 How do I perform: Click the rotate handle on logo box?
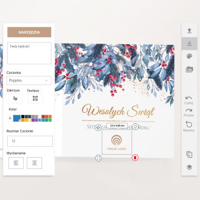tap(135, 127)
